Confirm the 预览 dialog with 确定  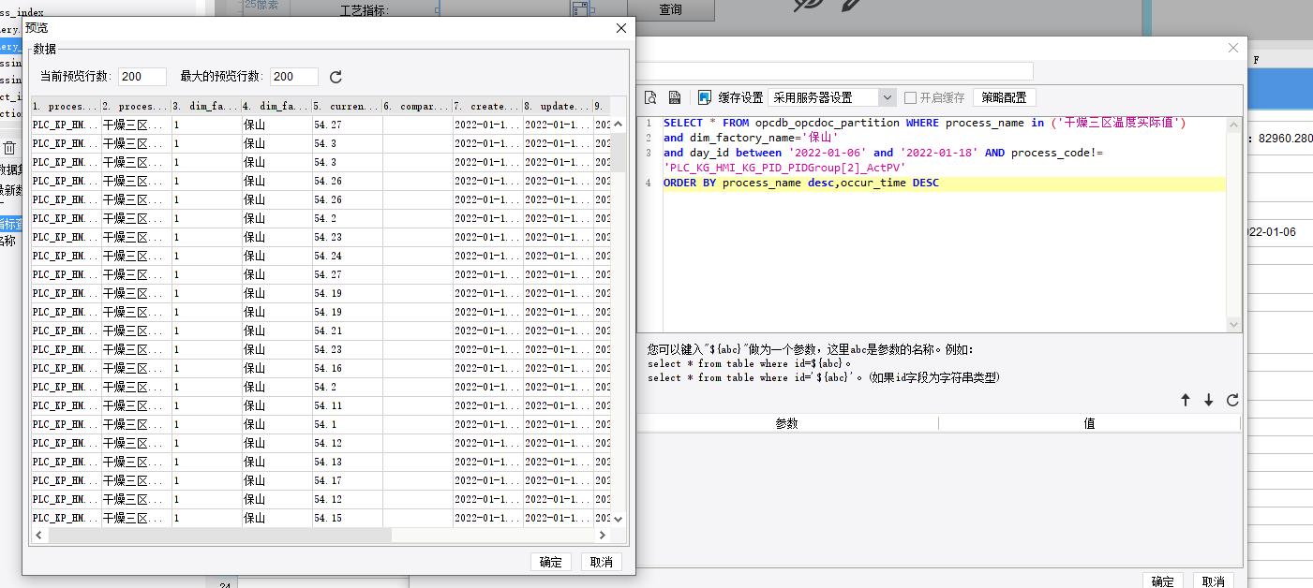pyautogui.click(x=551, y=562)
